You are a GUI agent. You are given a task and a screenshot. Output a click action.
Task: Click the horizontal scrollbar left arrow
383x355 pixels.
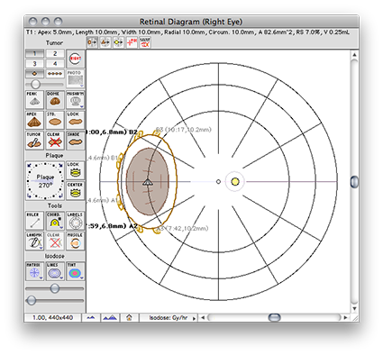point(203,317)
